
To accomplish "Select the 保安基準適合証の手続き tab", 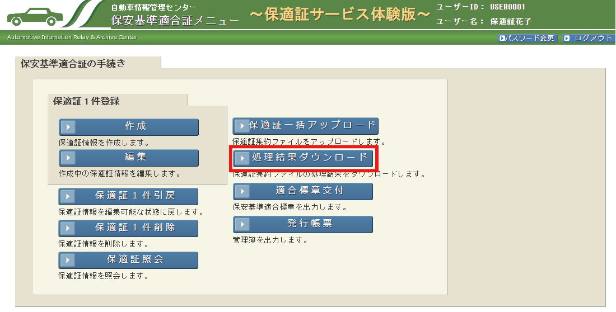I will [x=73, y=63].
